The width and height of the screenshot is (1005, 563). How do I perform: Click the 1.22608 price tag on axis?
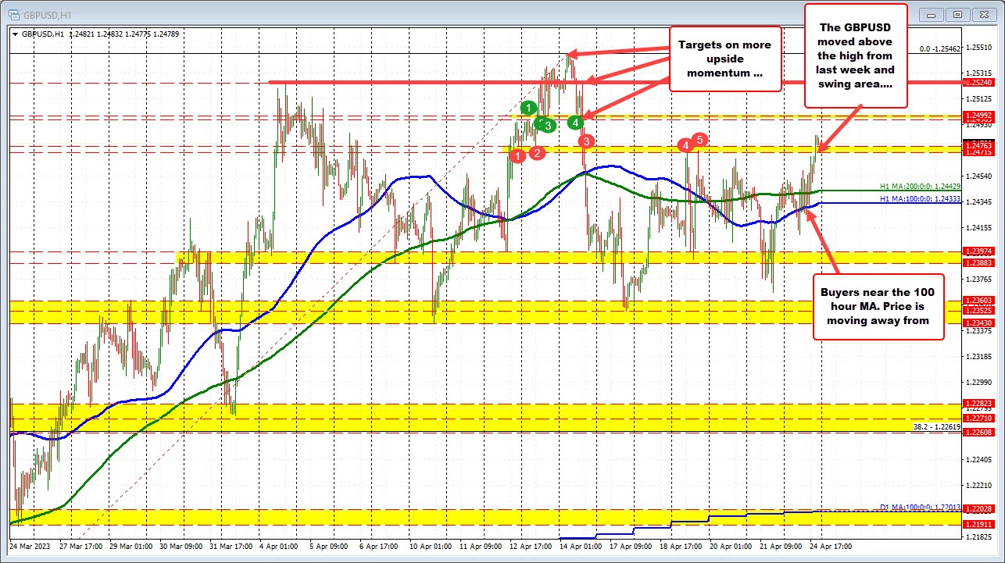(978, 431)
